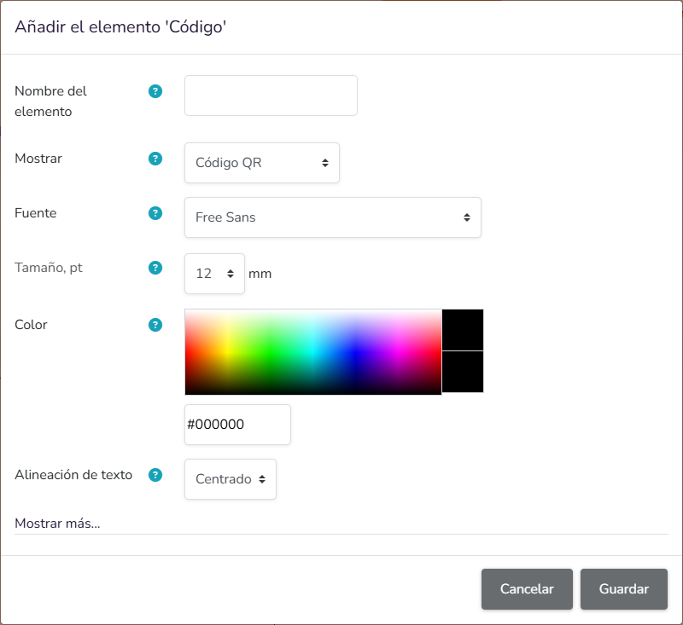Pick a color in the spectrum gradient
Image resolution: width=683 pixels, height=625 pixels.
pyautogui.click(x=313, y=352)
